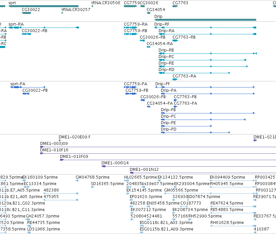Select the sprt gene label

tap(12, 3)
